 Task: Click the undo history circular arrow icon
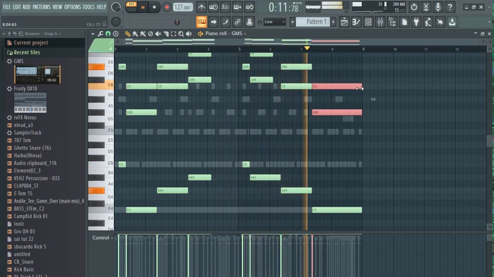(x=414, y=7)
